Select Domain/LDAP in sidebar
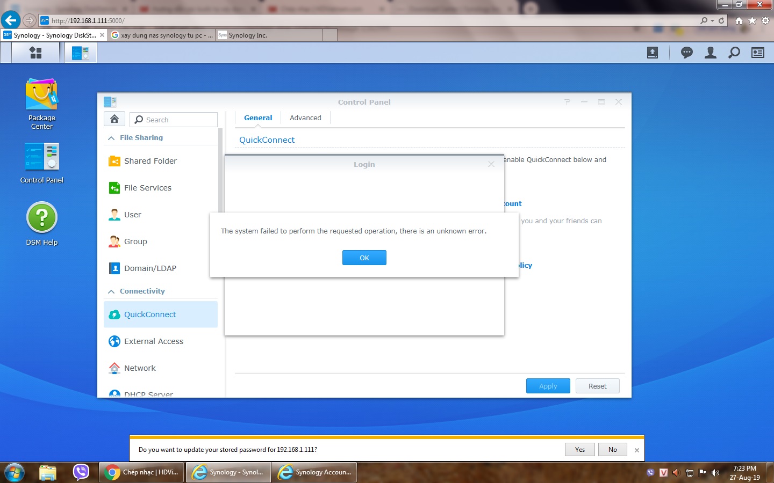This screenshot has width=774, height=483. (161, 268)
